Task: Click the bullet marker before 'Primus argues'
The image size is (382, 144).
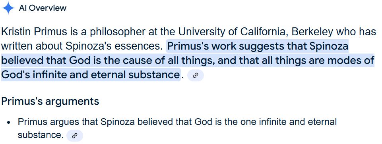Action: [9, 123]
